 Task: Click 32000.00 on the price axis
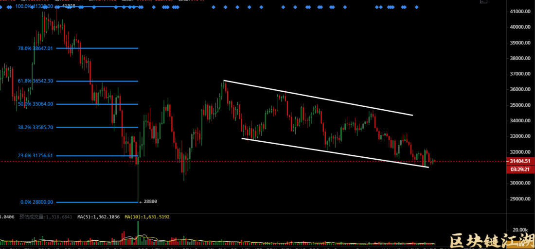pyautogui.click(x=520, y=152)
